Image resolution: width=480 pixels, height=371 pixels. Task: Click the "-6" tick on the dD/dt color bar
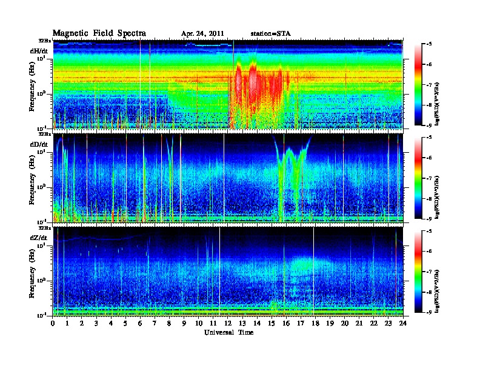click(429, 158)
